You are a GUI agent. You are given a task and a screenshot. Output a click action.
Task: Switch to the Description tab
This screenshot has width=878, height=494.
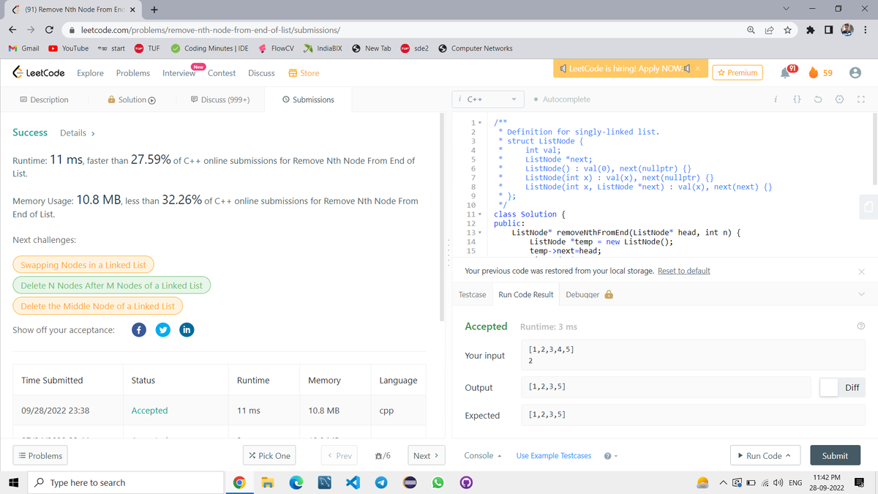click(44, 100)
